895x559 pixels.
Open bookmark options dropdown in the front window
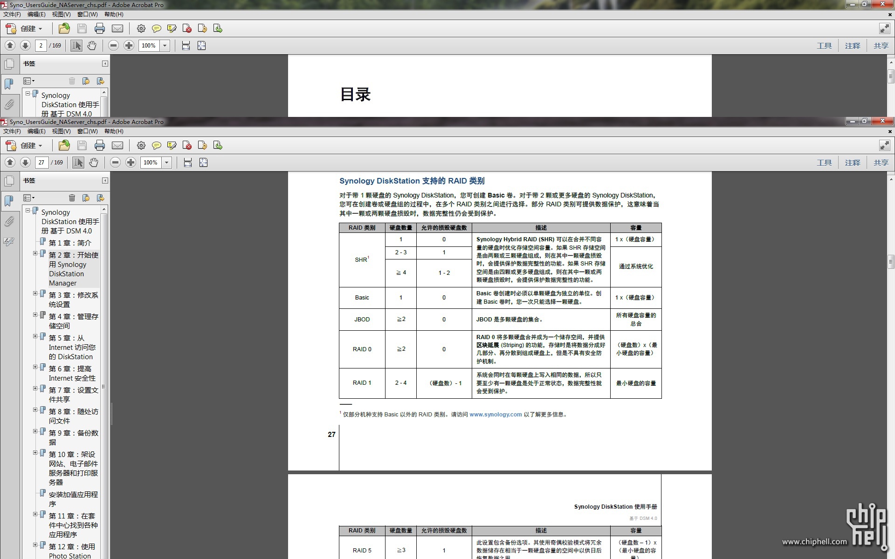point(29,198)
